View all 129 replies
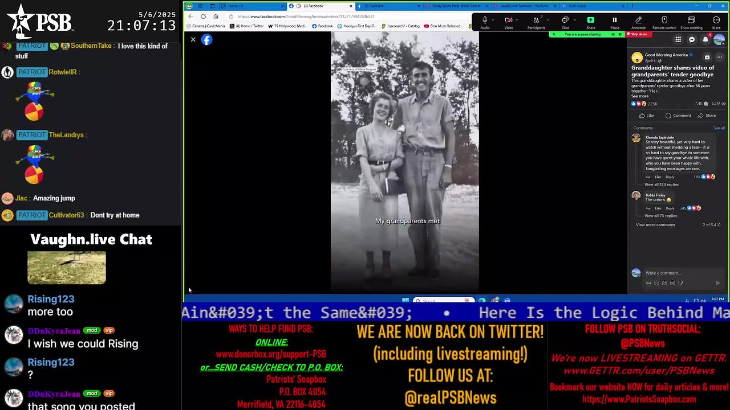The image size is (730, 410). click(662, 184)
